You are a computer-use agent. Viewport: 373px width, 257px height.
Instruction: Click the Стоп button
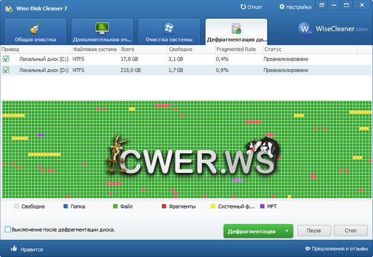(x=351, y=230)
